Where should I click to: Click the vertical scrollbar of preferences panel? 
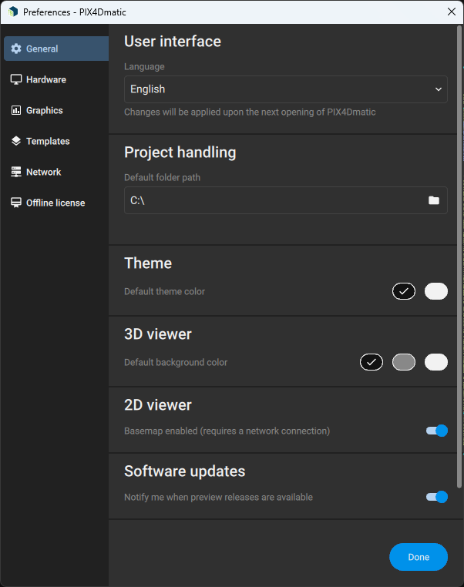tap(459, 257)
